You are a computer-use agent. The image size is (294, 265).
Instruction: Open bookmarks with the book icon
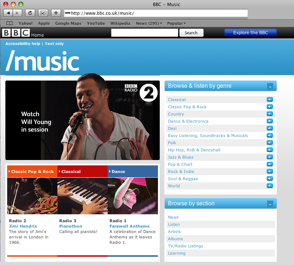tap(9, 23)
